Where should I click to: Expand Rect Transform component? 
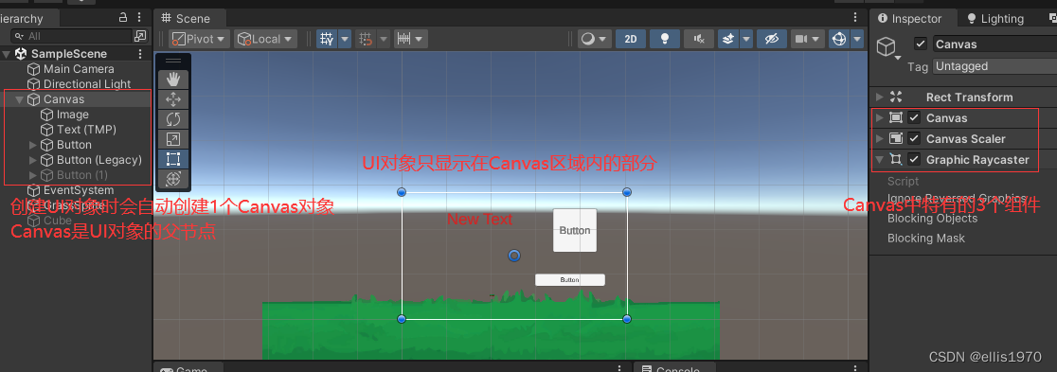[x=879, y=97]
